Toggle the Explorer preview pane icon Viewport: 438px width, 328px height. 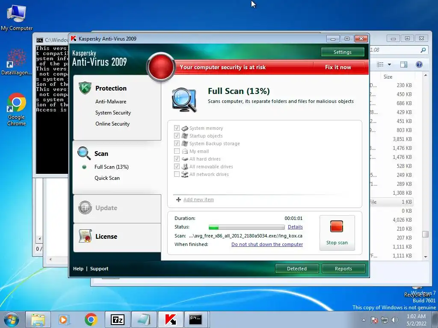click(x=404, y=64)
